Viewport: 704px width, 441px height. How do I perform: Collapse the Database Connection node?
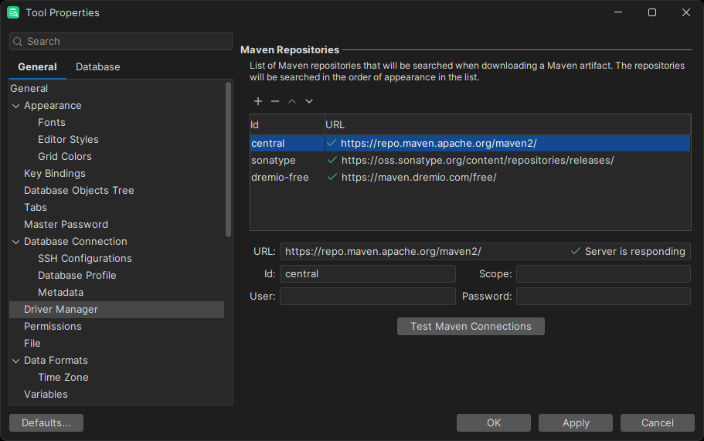(15, 242)
